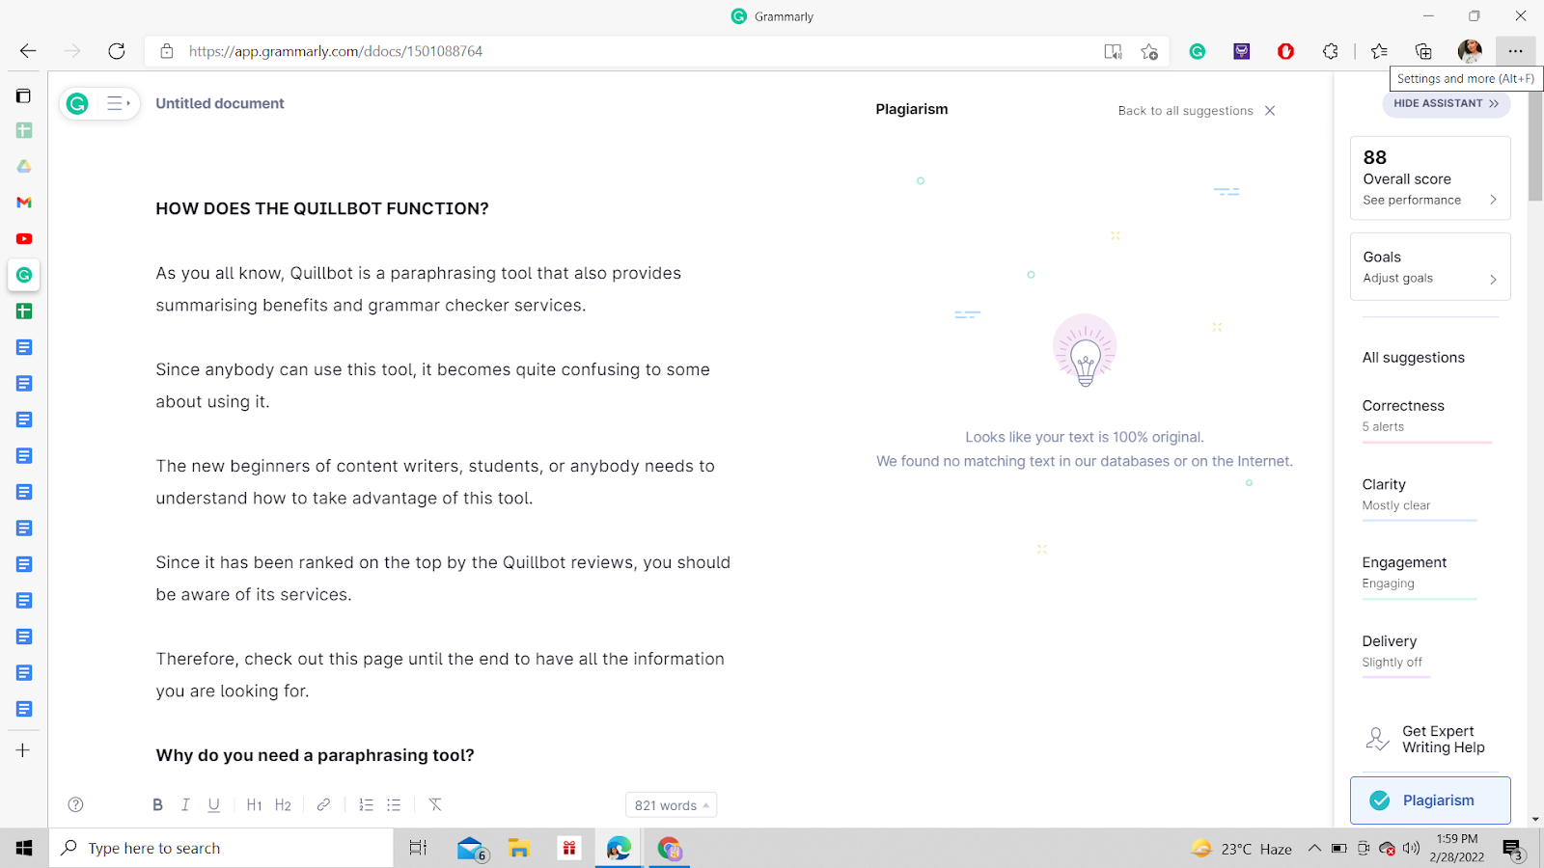
Task: Expand See performance chevron arrow
Action: tap(1493, 201)
